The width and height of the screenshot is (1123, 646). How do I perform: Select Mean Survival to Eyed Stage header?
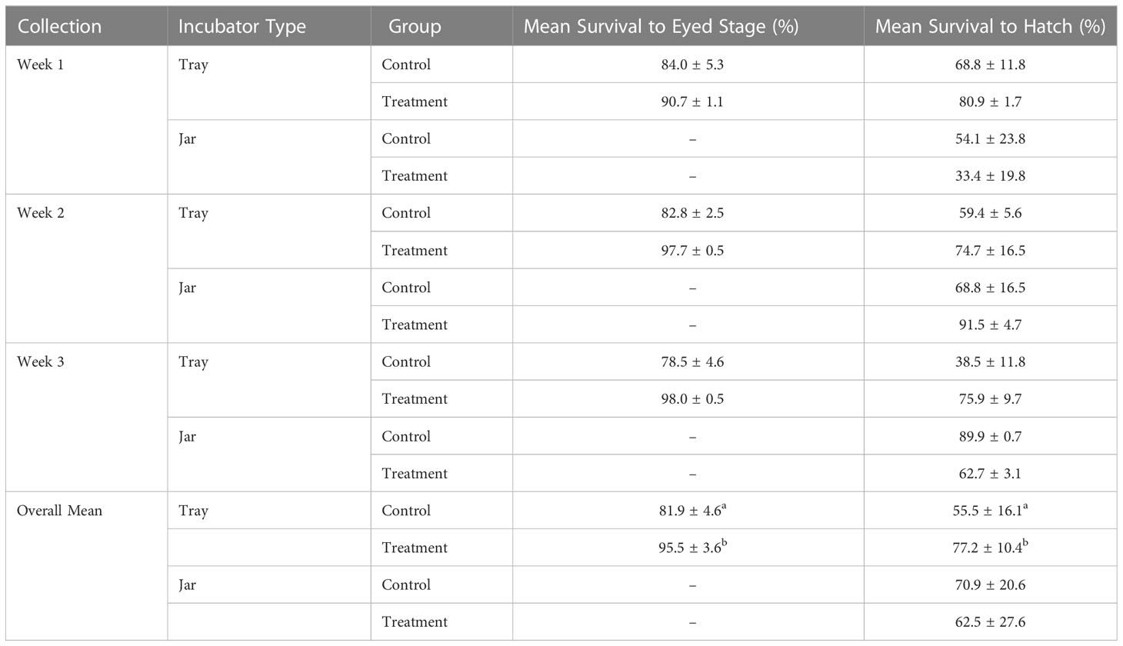[661, 26]
